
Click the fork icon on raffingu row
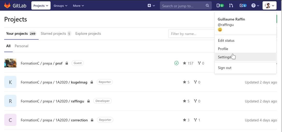point(195,101)
